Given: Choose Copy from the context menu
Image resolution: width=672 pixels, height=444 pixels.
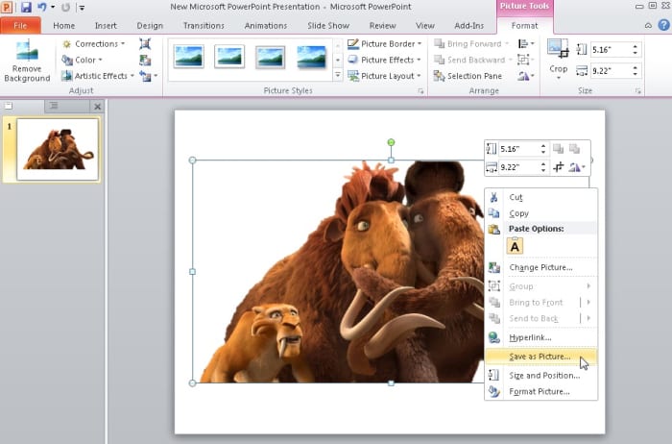Looking at the screenshot, I should (x=540, y=213).
